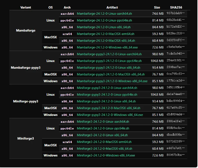Download Mambaforge-24.1.2-0-Windows-x86_64.exe
Screen dimensions: 198x168
pyautogui.click(x=107, y=47)
